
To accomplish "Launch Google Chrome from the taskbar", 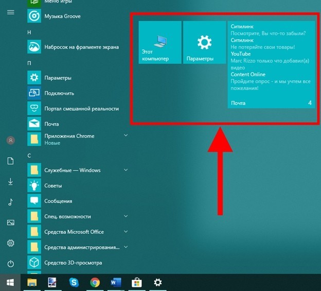I will [95, 283].
